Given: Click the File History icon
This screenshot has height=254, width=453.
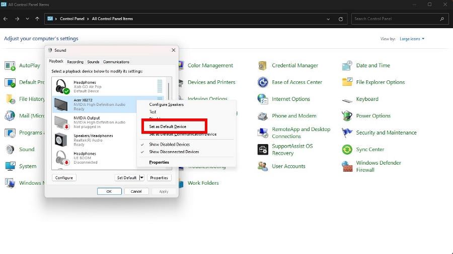Looking at the screenshot, I should click(x=11, y=99).
